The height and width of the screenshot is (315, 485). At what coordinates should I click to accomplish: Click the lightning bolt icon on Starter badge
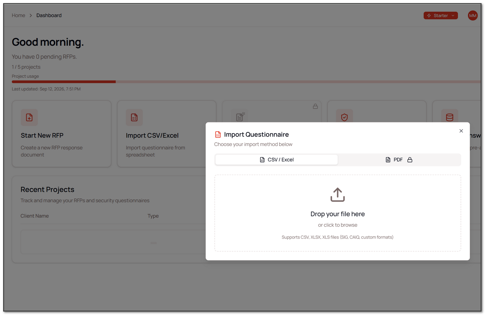[429, 16]
